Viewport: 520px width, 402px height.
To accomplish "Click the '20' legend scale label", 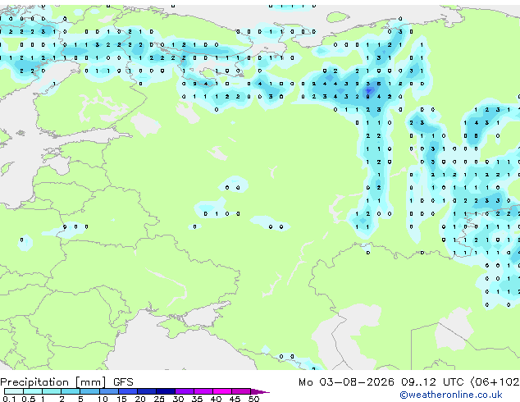I will tap(140, 399).
